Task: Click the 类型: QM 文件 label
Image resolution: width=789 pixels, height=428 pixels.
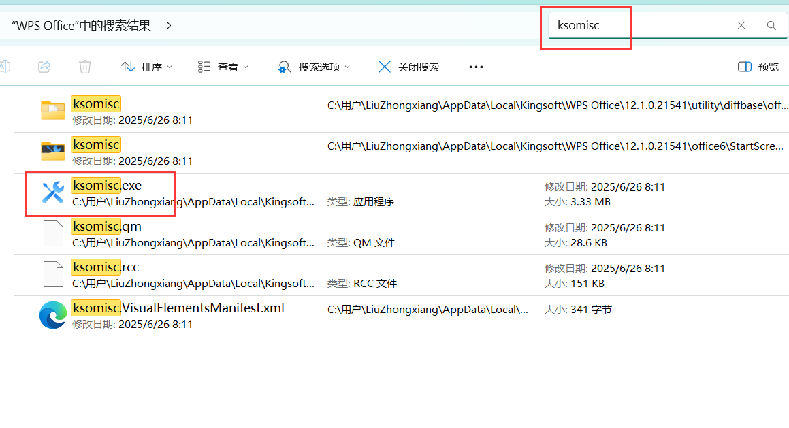Action: pyautogui.click(x=361, y=242)
